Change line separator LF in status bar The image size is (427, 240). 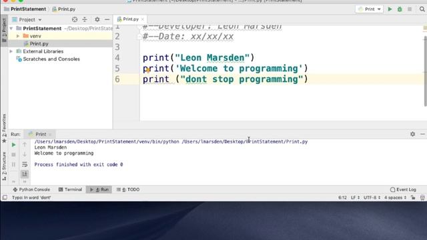click(355, 197)
